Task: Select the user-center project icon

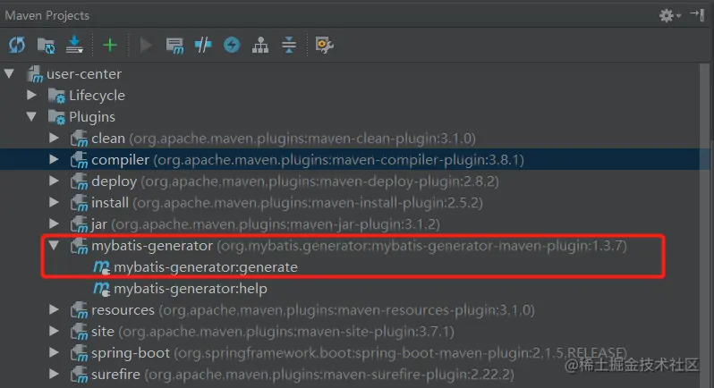Action: (35, 74)
